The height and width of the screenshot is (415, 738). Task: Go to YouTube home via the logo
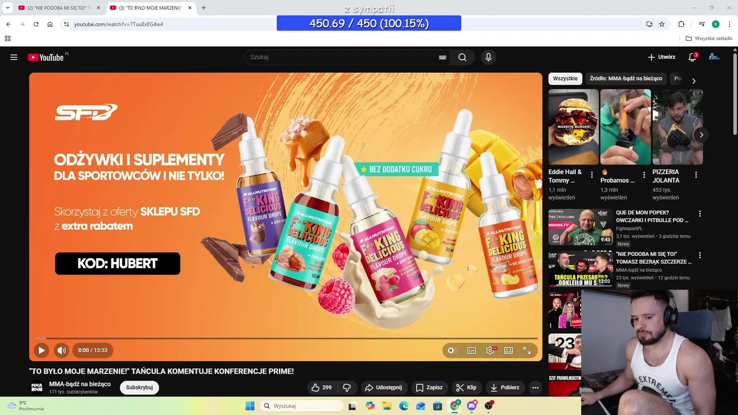coord(46,57)
